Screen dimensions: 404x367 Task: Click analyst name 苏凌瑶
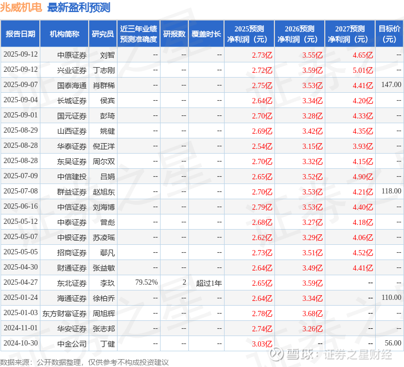coord(104,238)
